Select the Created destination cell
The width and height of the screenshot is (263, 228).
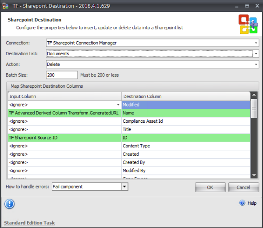186,154
